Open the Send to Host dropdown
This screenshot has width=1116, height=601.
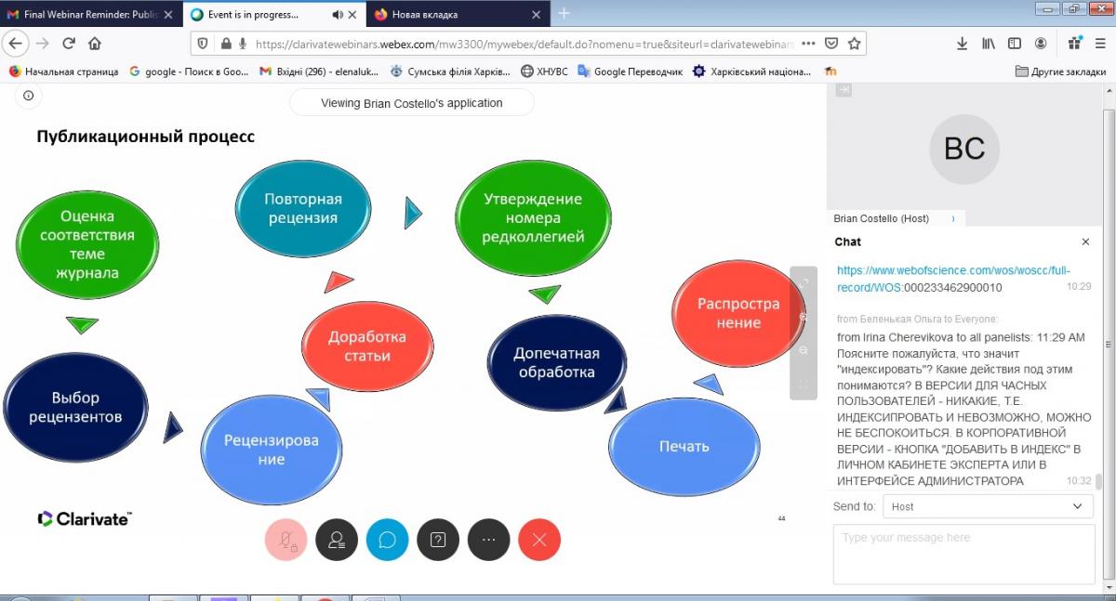987,506
